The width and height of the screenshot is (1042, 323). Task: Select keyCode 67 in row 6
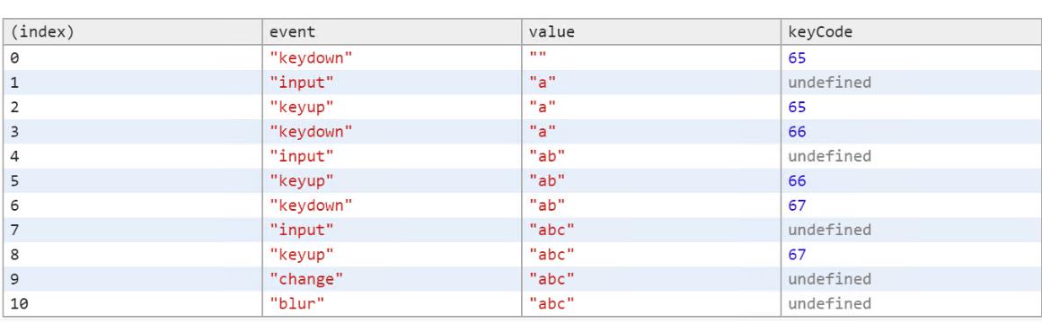pyautogui.click(x=797, y=205)
